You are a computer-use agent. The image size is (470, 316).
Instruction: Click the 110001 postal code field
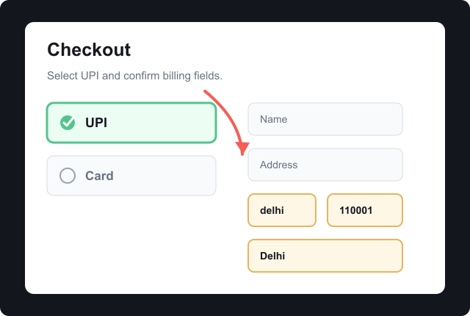pyautogui.click(x=365, y=210)
